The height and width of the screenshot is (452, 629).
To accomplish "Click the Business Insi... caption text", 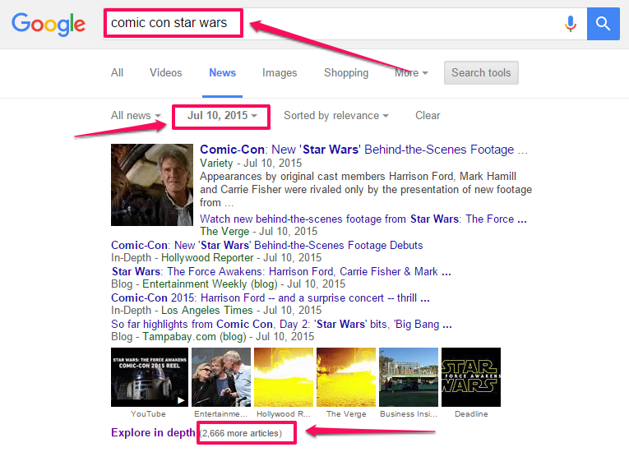I will tap(409, 414).
